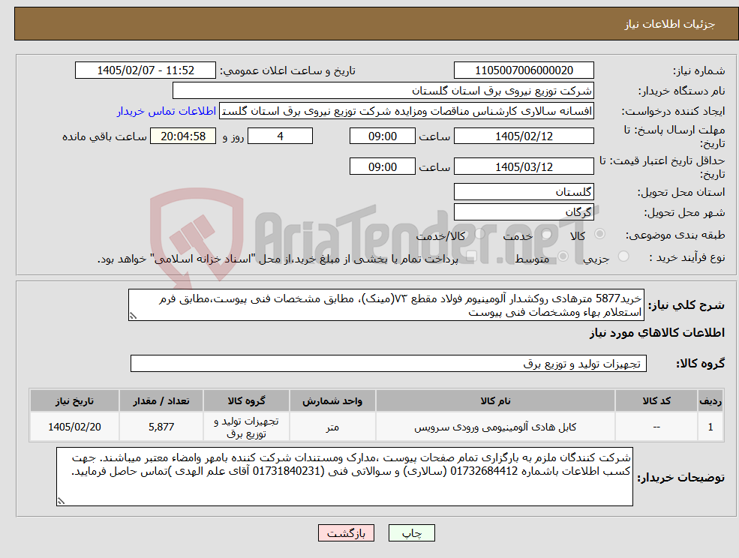Click the response deadline date 1405/02/12
Screen dimensions: 739x558
point(524,136)
